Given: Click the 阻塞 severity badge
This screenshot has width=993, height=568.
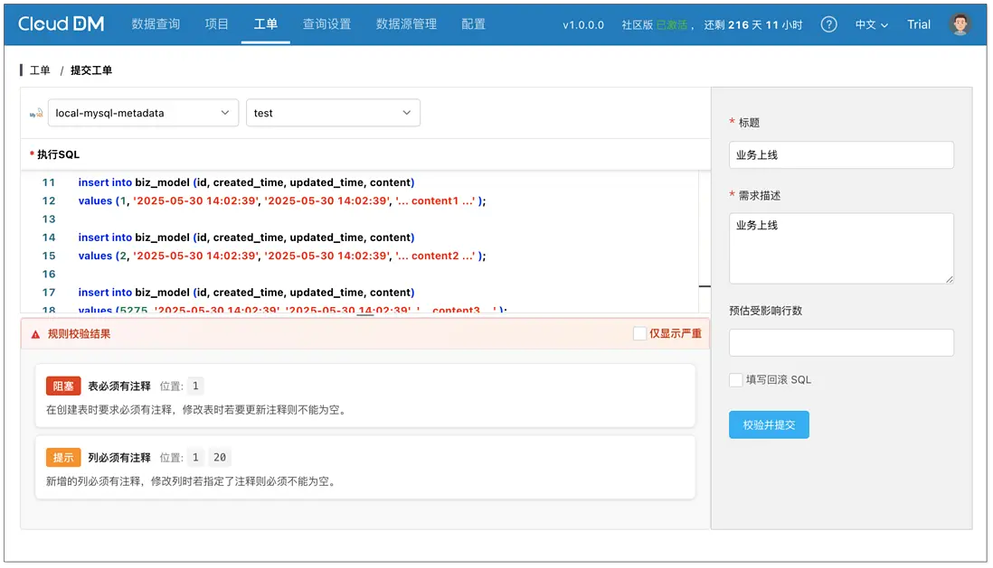Looking at the screenshot, I should 63,386.
